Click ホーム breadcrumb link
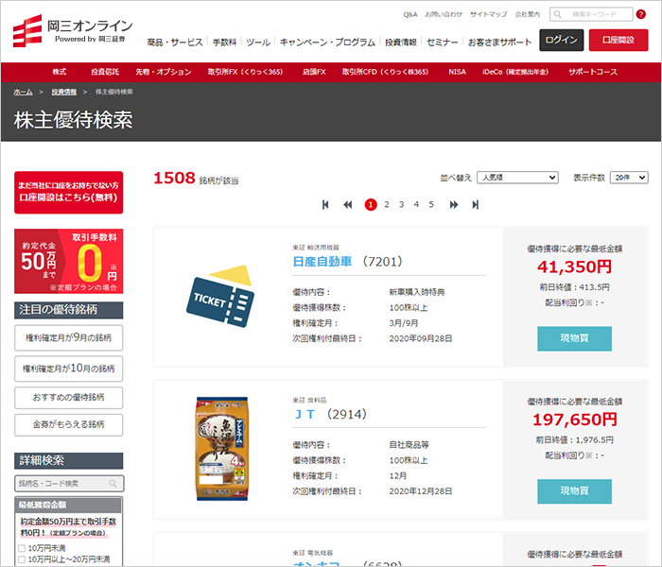The height and width of the screenshot is (567, 662). click(23, 92)
